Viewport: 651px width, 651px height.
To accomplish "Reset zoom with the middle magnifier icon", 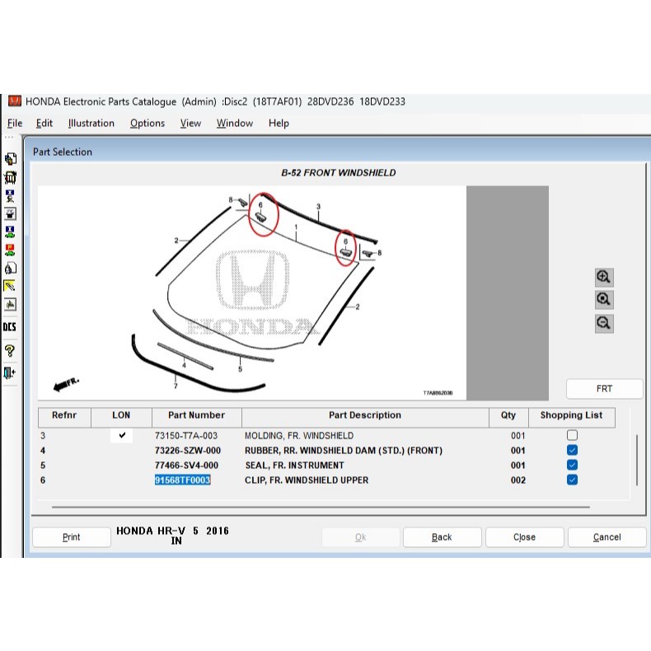I will click(x=604, y=299).
